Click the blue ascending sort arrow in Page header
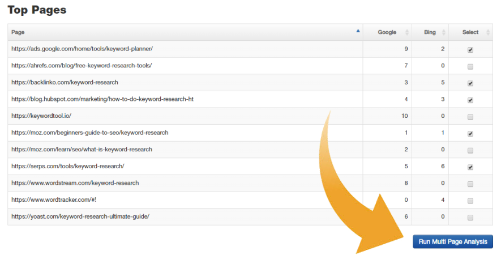This screenshot has width=501, height=255. 358,31
